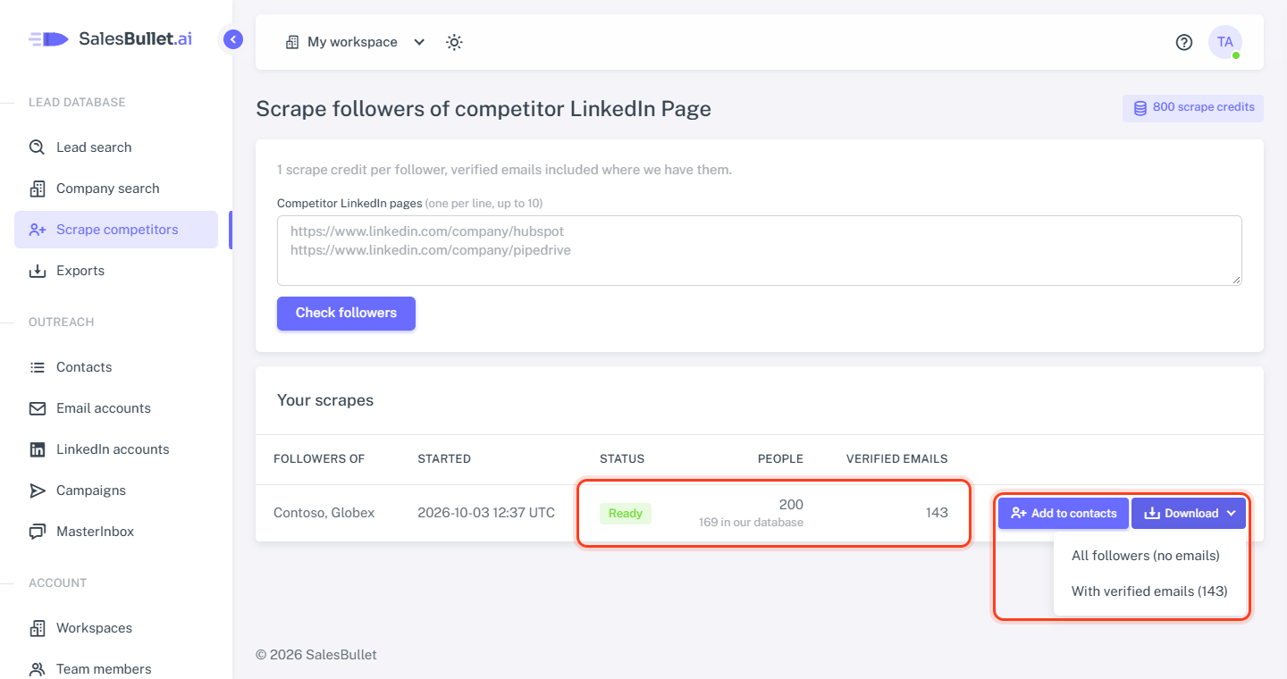Click the Company search building icon

pyautogui.click(x=38, y=189)
